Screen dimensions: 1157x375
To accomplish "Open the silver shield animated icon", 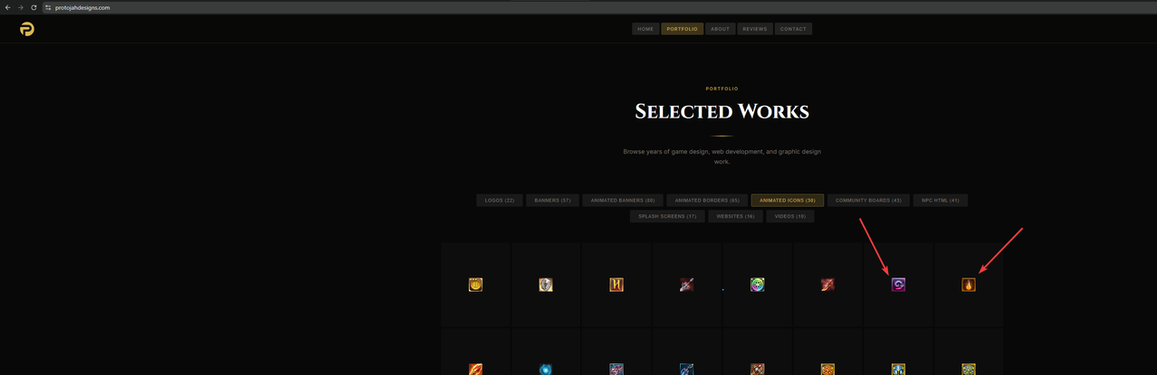I will (x=545, y=285).
